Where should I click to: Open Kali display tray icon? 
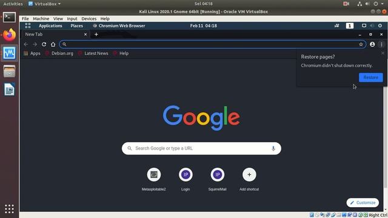[x=364, y=25]
